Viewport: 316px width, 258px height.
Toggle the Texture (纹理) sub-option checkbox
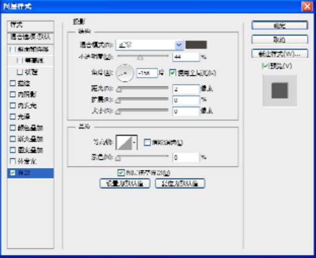point(20,72)
